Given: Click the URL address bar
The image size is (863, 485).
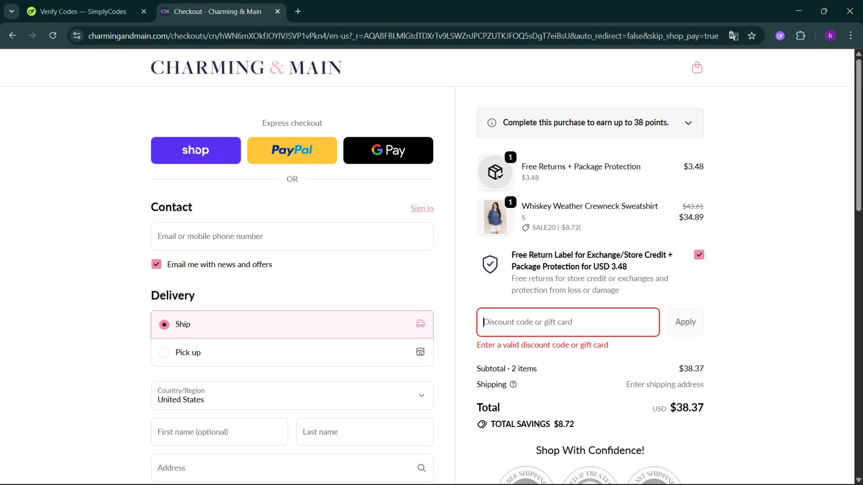Looking at the screenshot, I should pos(403,36).
